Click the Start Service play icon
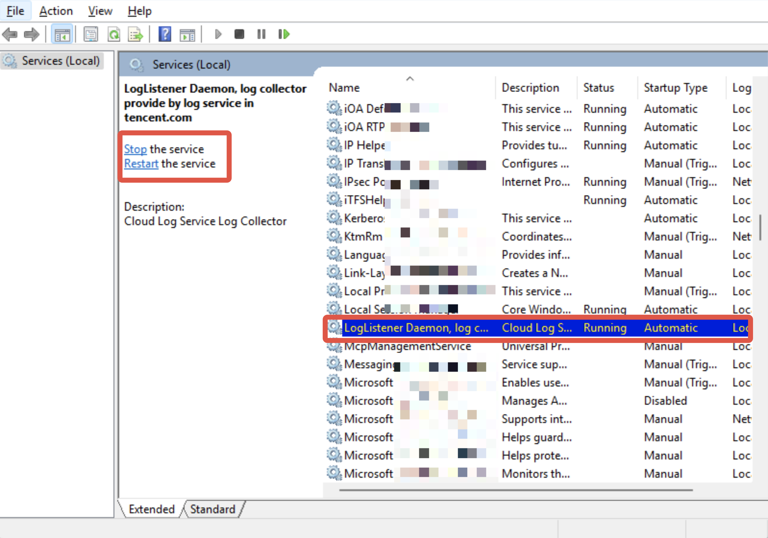Screen dimensions: 768x538 coord(218,34)
